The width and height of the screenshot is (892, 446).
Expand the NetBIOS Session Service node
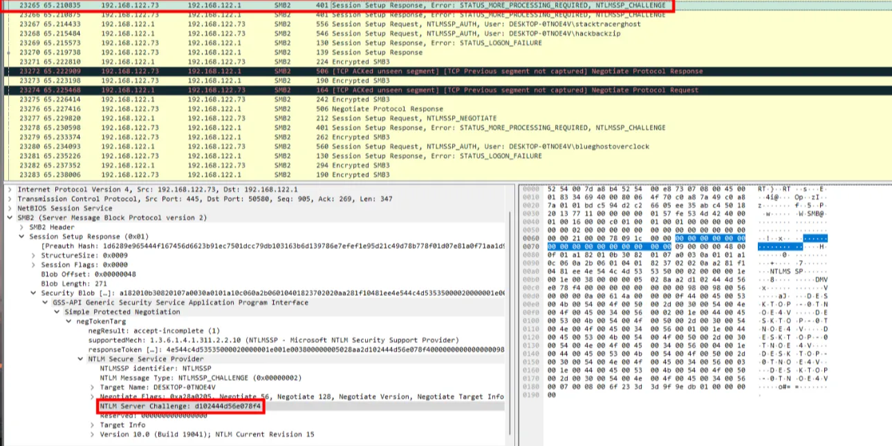point(10,208)
